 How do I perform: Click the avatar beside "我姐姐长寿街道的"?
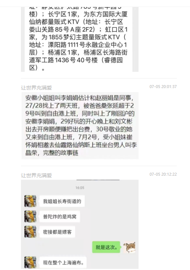(30, 201)
